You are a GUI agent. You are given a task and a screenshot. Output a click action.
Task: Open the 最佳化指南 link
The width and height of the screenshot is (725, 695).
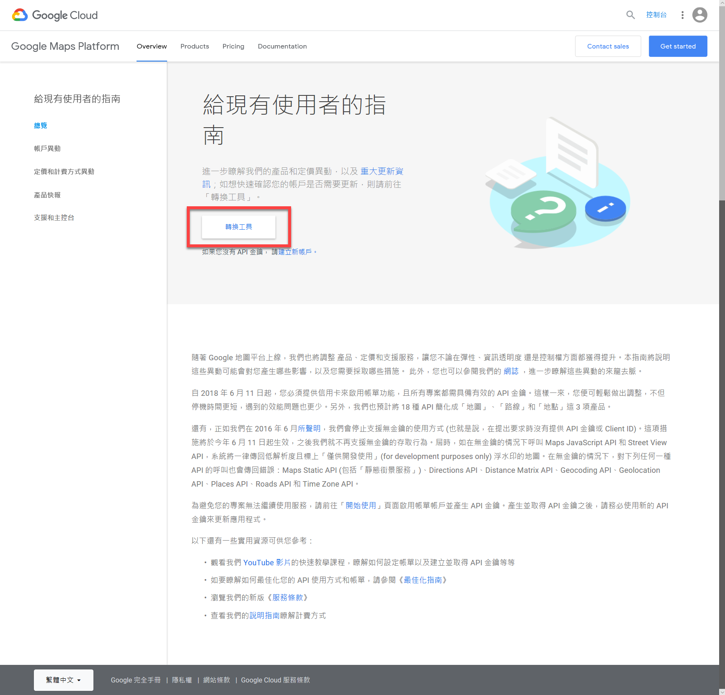[x=423, y=580]
